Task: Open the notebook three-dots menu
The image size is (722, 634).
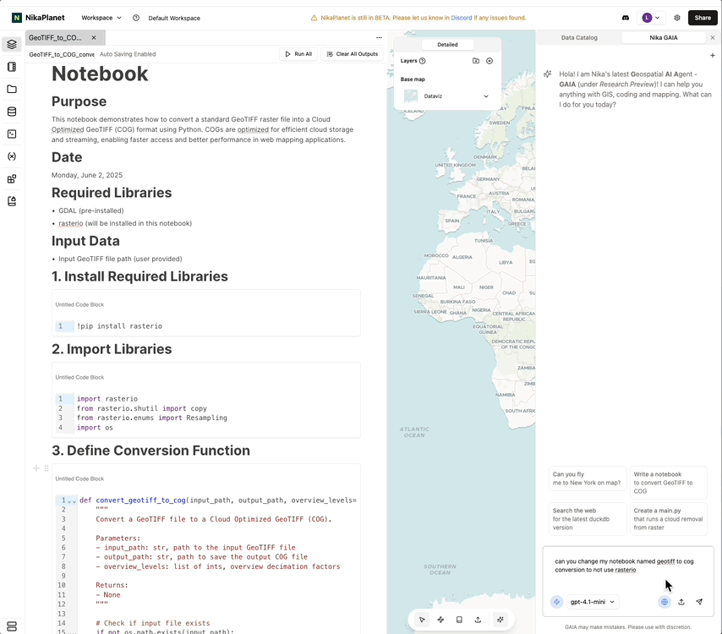Action: tap(379, 38)
